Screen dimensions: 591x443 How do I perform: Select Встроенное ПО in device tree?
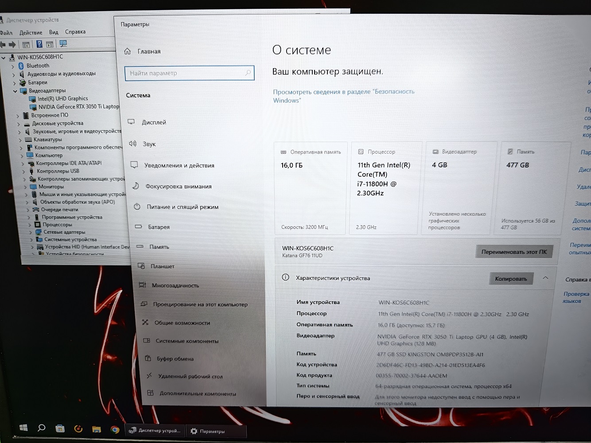click(50, 115)
